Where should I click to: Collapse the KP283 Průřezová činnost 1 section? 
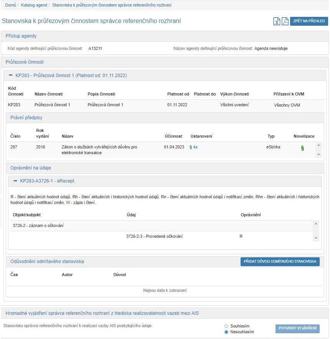point(71,76)
